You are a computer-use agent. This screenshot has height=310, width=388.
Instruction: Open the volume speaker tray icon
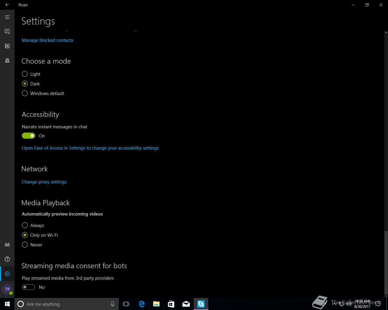coord(349,304)
